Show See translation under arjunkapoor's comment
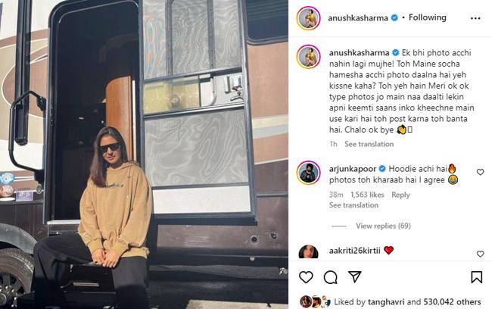Screen dimensions: 492x309 [353, 205]
